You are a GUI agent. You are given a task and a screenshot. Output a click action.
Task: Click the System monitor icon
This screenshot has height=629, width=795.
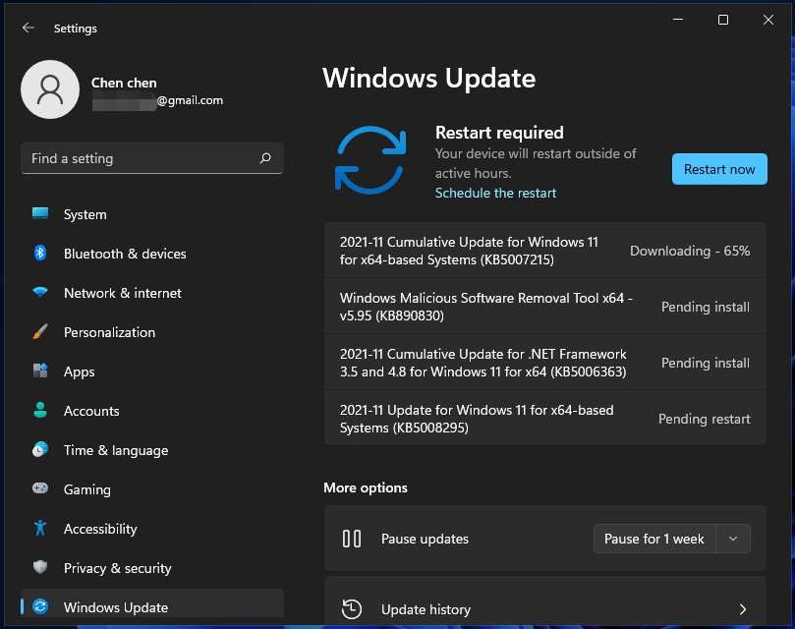click(x=40, y=213)
